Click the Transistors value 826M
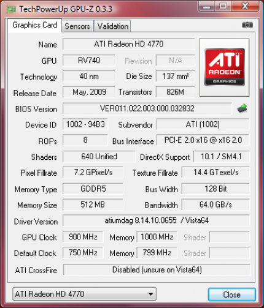 [176, 92]
